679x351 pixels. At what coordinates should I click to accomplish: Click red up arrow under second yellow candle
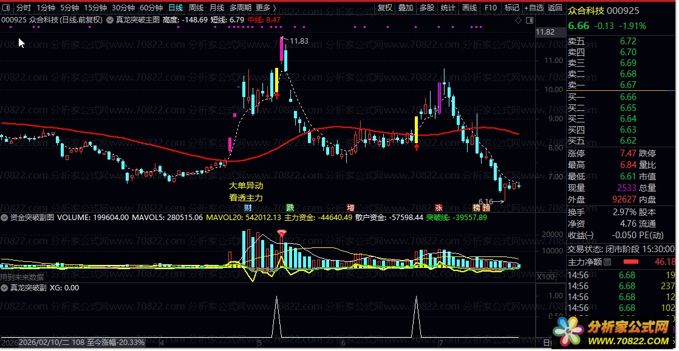(x=417, y=147)
